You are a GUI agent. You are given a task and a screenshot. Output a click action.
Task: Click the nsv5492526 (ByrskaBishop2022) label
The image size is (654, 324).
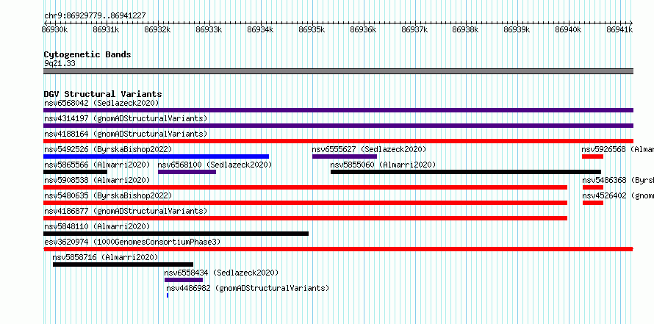click(108, 149)
